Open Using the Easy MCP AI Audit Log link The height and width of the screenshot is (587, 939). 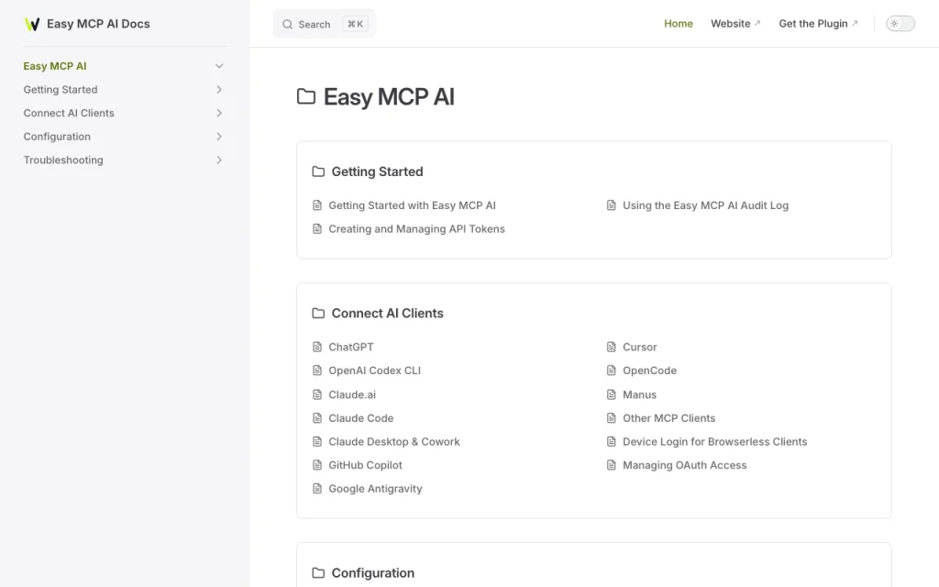click(705, 205)
